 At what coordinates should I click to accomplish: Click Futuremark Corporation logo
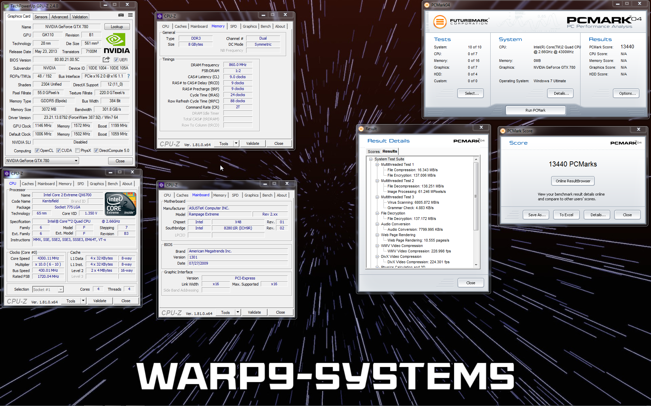pyautogui.click(x=461, y=22)
